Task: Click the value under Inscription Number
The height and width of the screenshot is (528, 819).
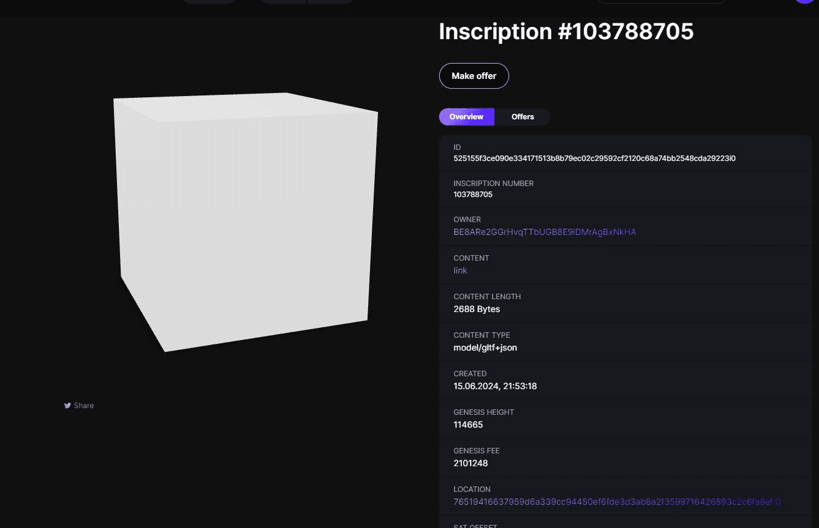Action: tap(473, 195)
